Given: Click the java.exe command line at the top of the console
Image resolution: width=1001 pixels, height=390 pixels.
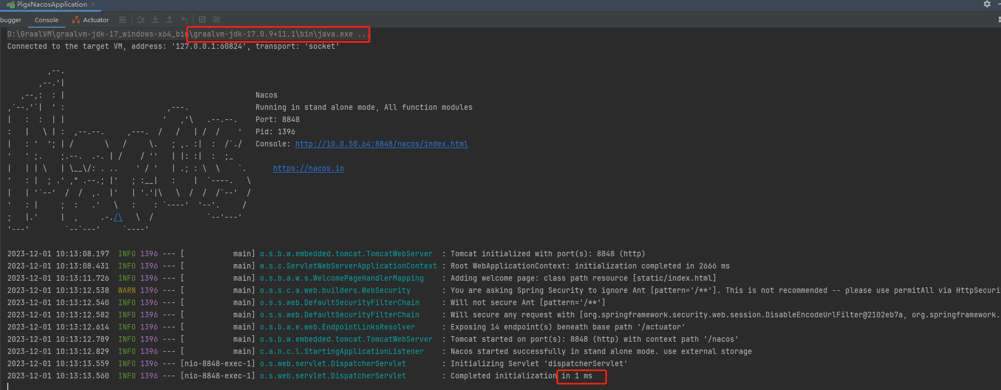Looking at the screenshot, I should click(188, 34).
